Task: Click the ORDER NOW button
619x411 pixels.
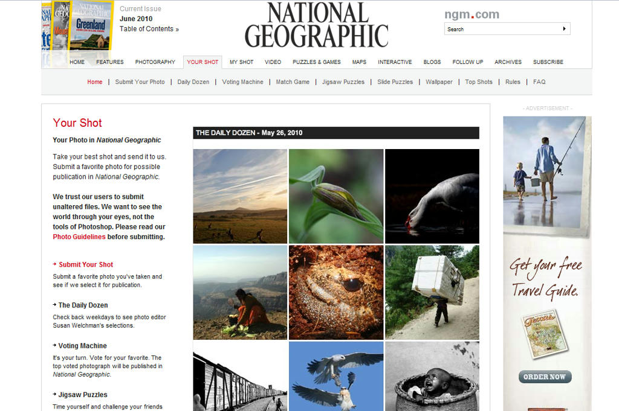Action: point(545,377)
